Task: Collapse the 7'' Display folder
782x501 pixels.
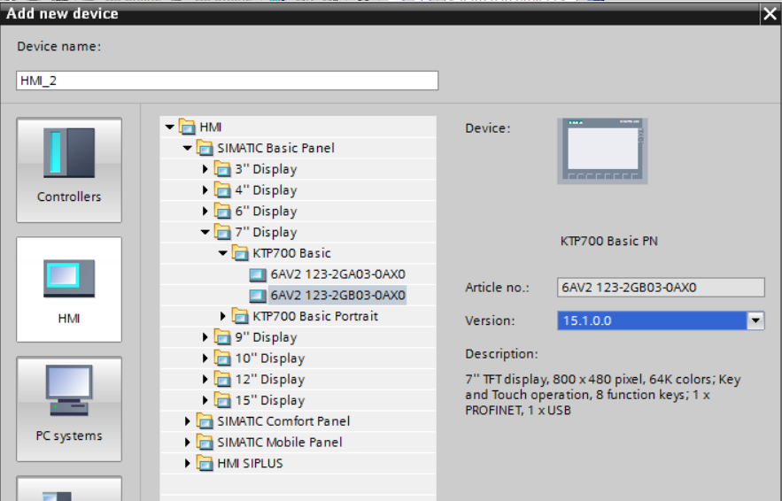Action: (205, 232)
